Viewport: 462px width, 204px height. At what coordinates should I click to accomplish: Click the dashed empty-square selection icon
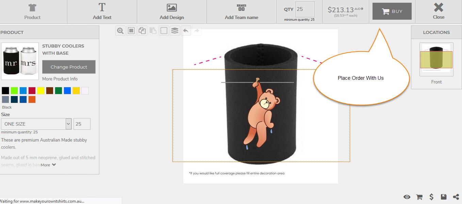(164, 31)
